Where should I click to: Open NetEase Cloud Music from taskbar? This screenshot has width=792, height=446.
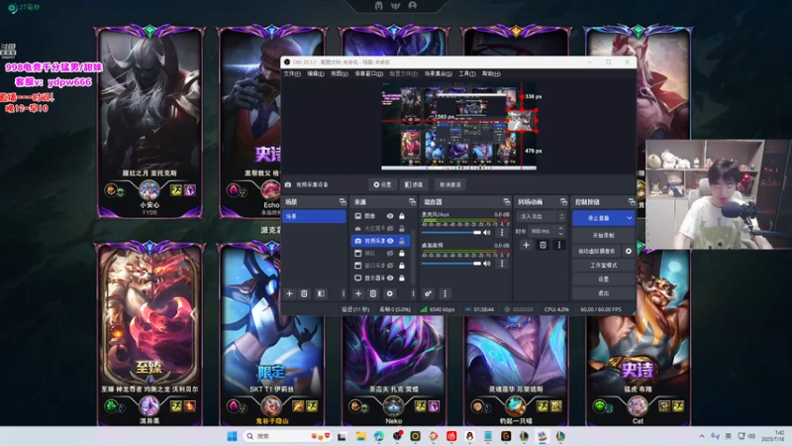pos(451,436)
